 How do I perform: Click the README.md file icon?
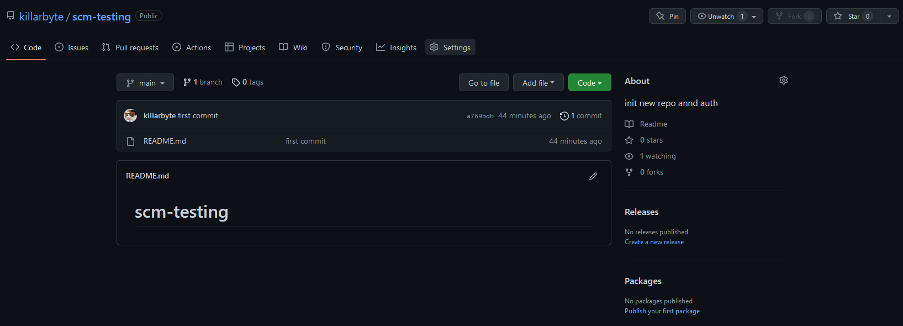(130, 141)
